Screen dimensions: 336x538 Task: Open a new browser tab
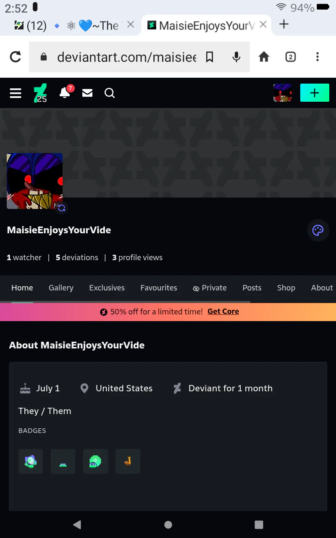(x=284, y=24)
